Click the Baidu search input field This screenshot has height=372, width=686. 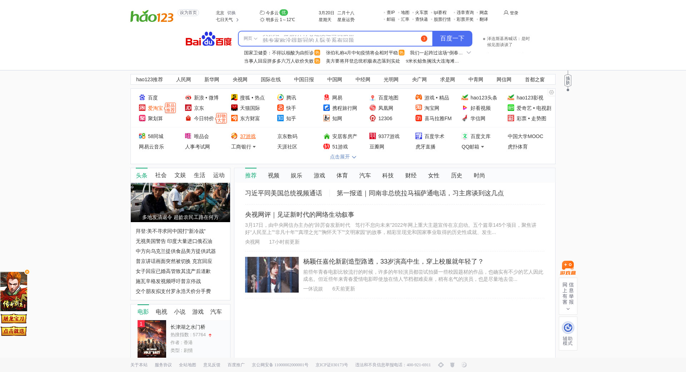[x=339, y=39]
